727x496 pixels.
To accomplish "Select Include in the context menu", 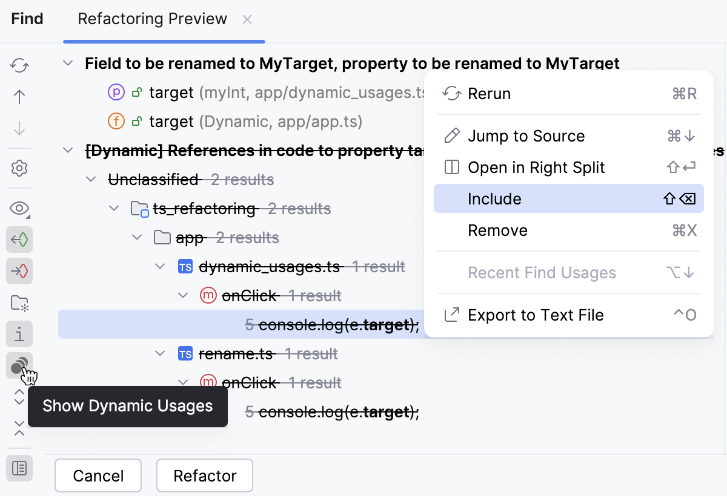I will point(493,198).
